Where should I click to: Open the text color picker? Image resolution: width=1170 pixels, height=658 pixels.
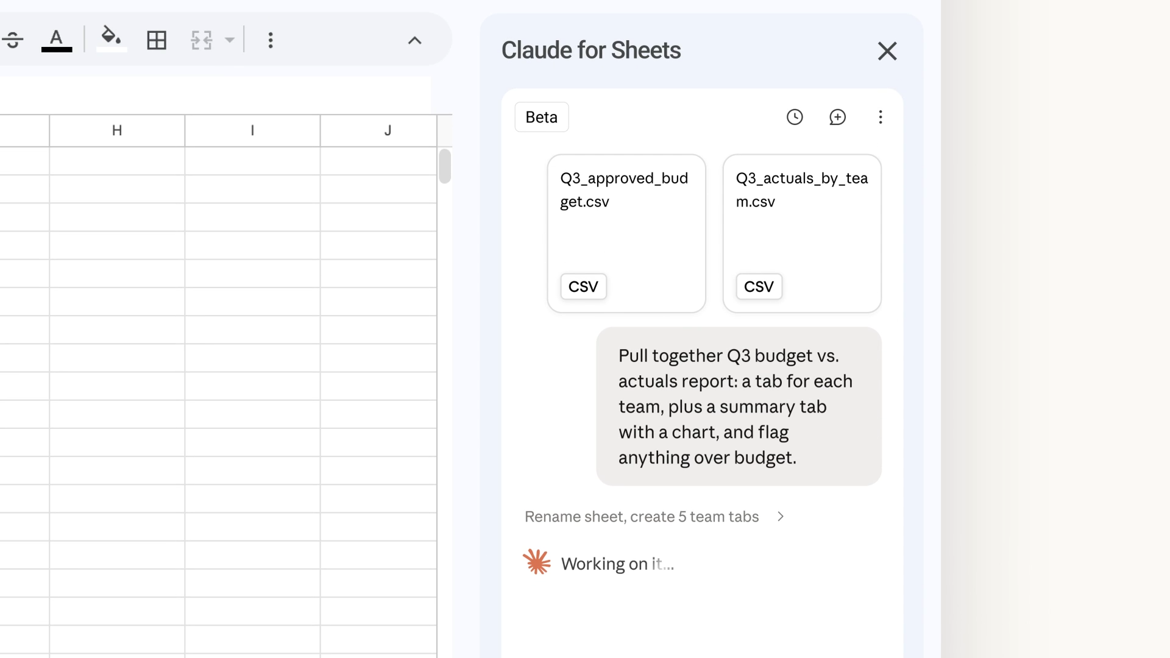pos(57,40)
